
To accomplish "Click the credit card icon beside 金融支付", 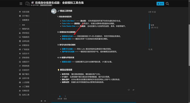I will point(20,62).
